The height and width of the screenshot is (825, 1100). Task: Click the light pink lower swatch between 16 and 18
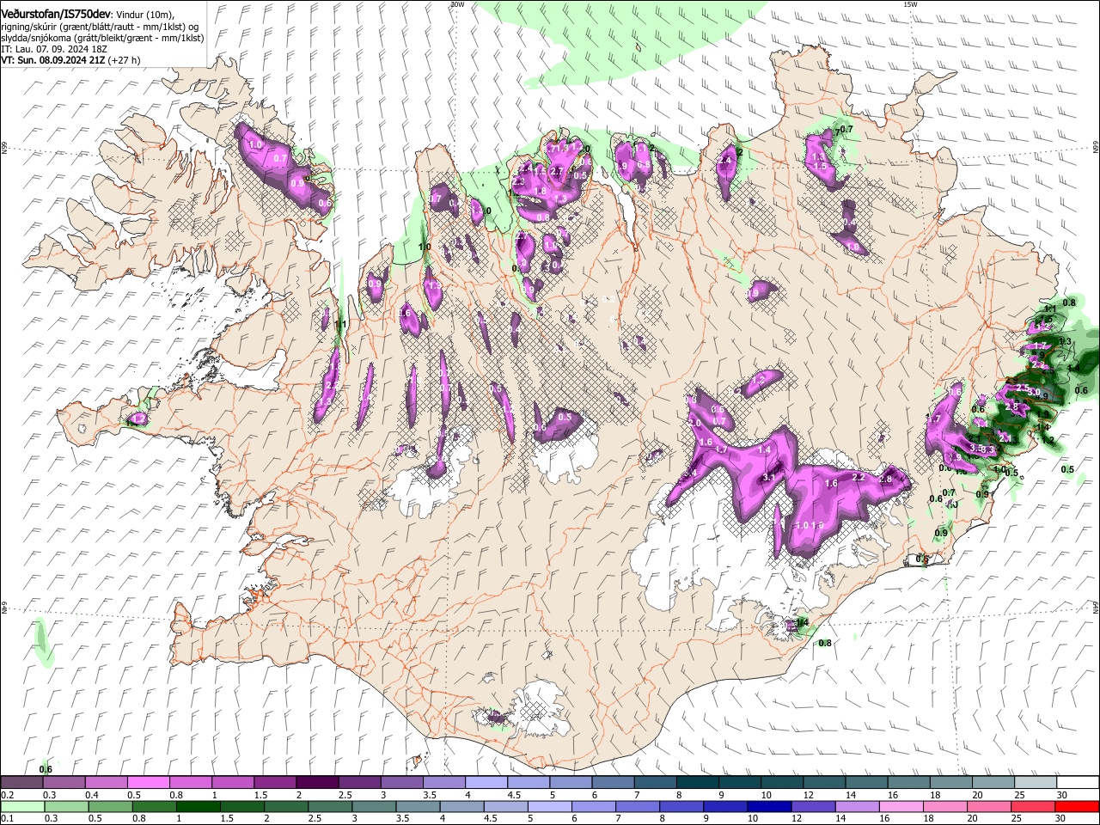(901, 806)
